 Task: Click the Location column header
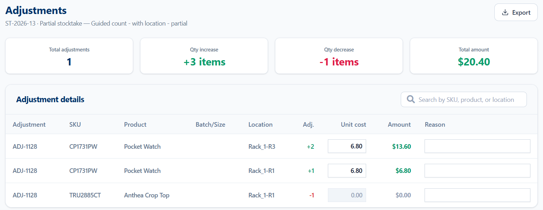point(260,125)
